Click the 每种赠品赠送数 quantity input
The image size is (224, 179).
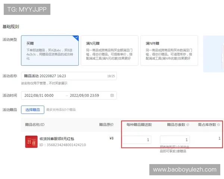136,139
